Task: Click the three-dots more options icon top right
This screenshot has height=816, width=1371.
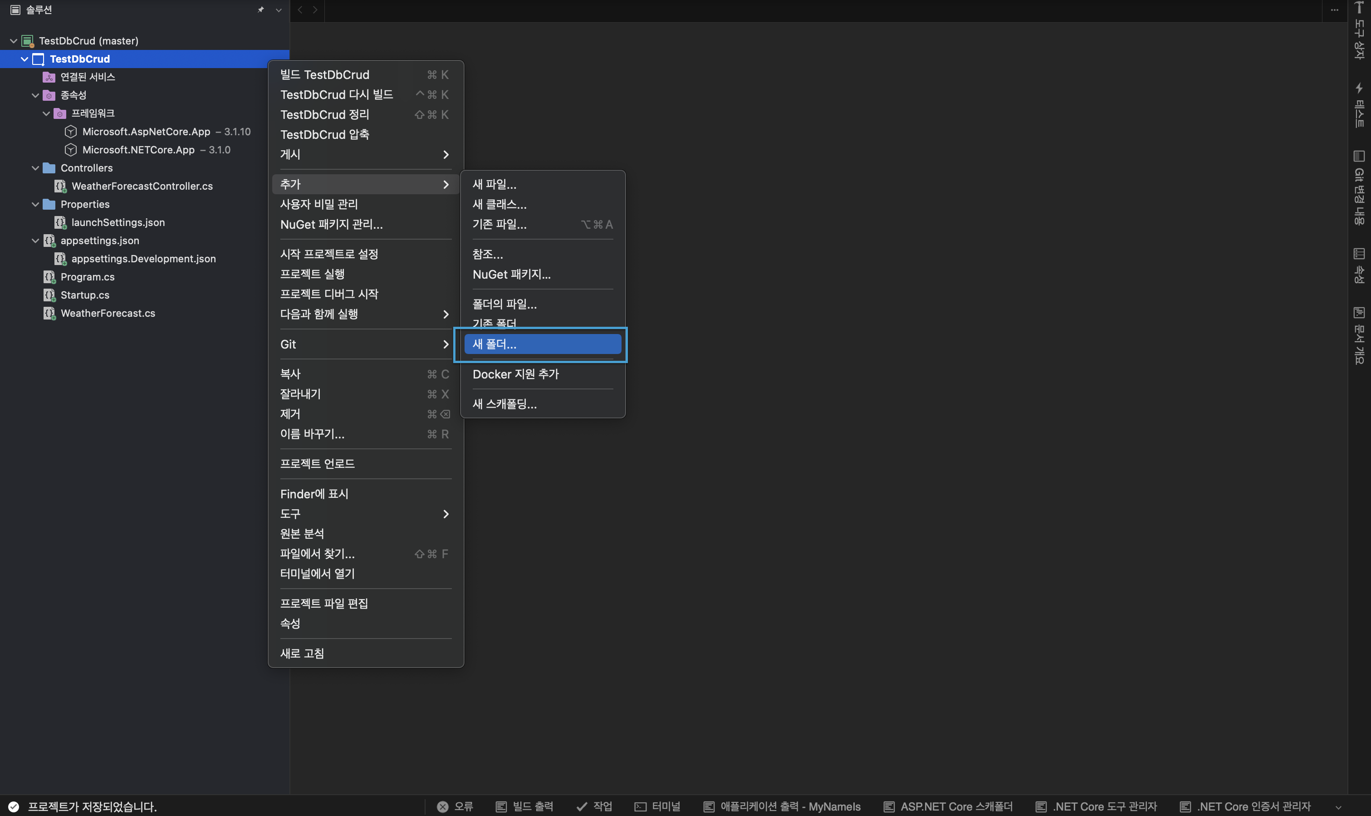Action: click(x=1334, y=10)
